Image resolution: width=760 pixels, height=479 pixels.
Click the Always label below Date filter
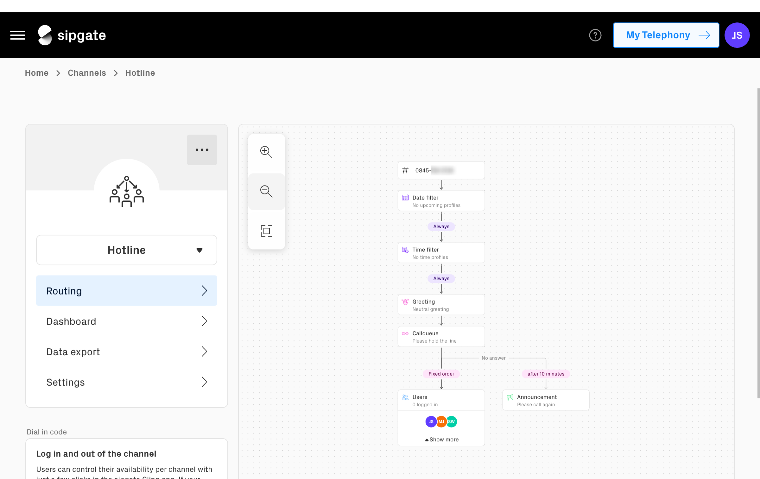[441, 226]
